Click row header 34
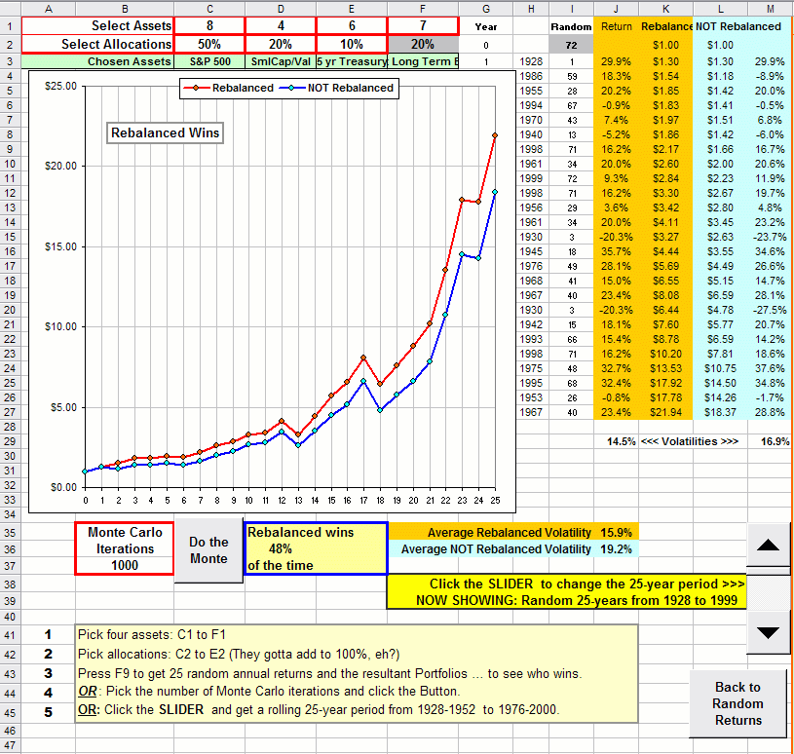 (10, 514)
